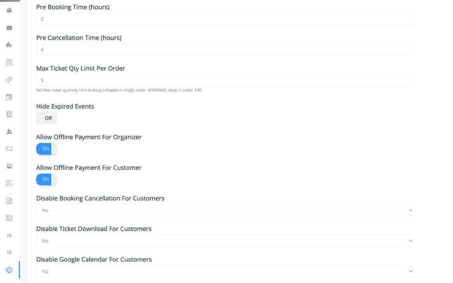Viewport: 453px width, 283px height.
Task: Click the Settings gear icon at sidebar bottom
Action: click(x=9, y=269)
